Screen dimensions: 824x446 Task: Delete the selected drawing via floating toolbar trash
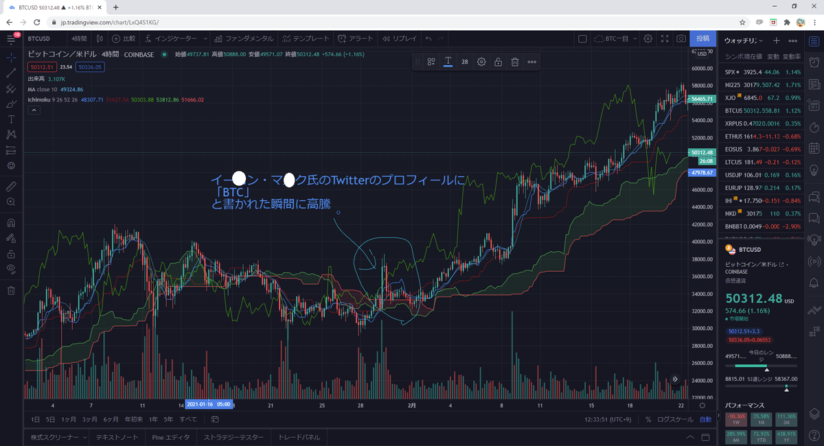[x=514, y=62]
